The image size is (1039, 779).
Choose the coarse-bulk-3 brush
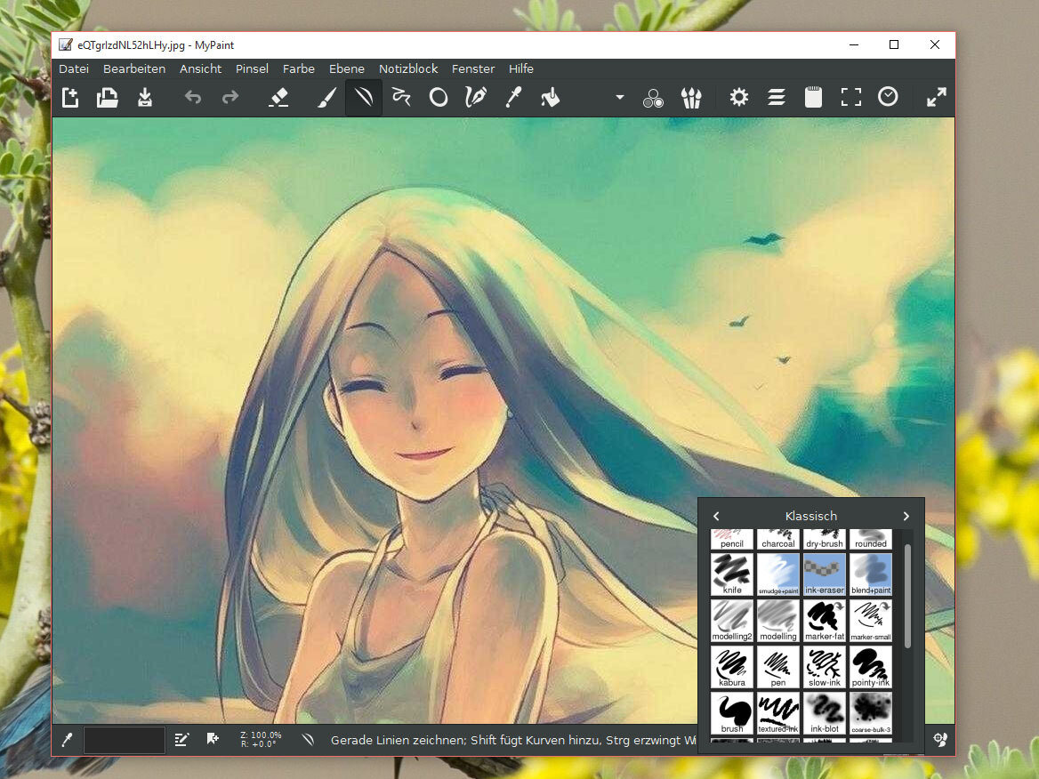click(871, 713)
